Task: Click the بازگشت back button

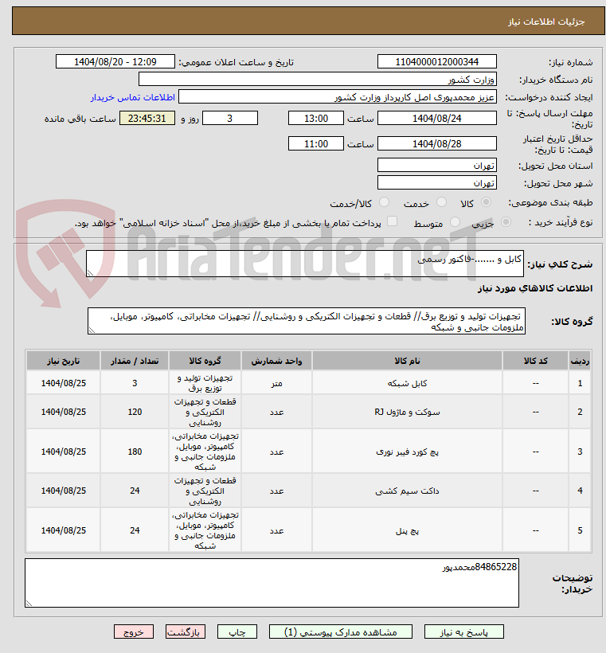Action: click(185, 631)
